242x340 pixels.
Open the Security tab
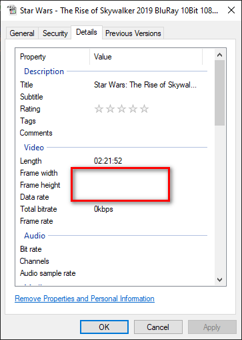click(x=55, y=33)
